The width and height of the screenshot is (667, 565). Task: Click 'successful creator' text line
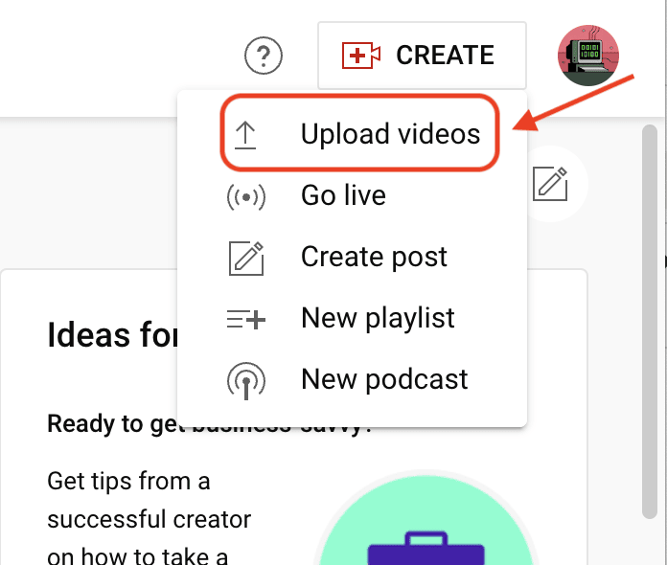pyautogui.click(x=149, y=519)
